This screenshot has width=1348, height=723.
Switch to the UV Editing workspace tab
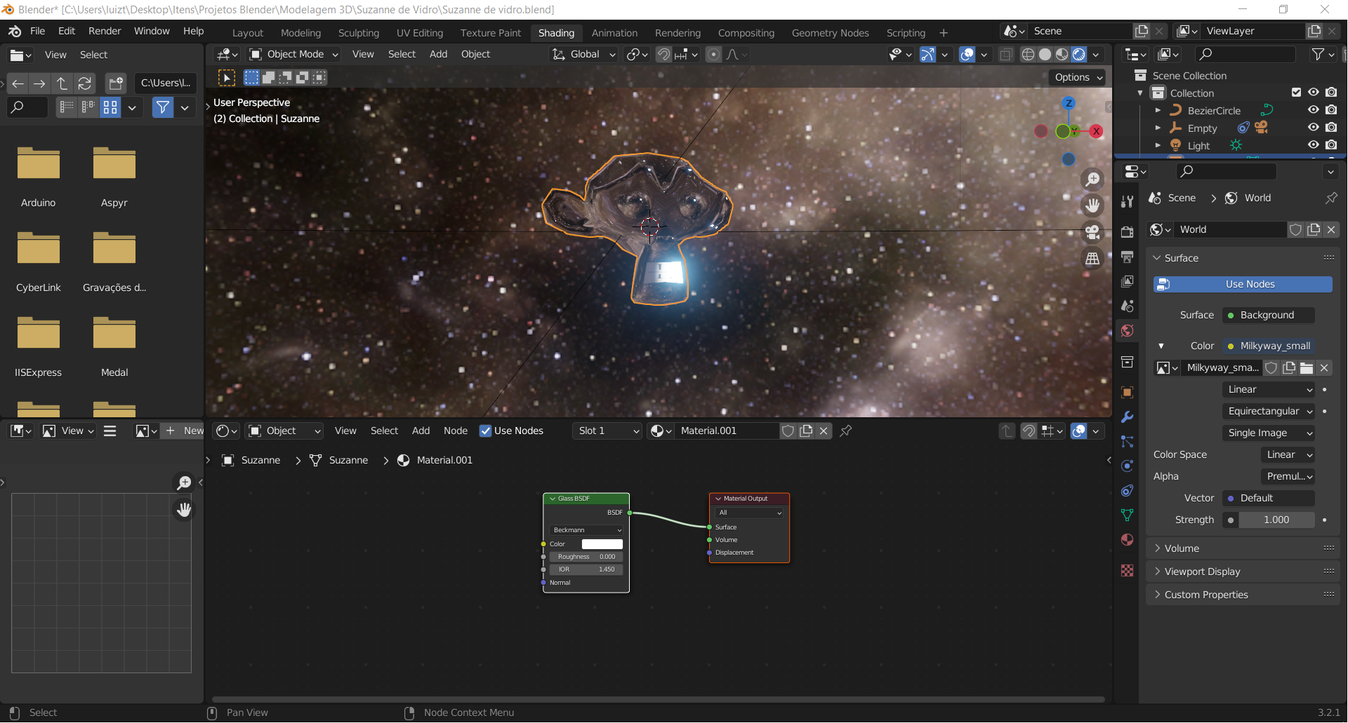(420, 33)
